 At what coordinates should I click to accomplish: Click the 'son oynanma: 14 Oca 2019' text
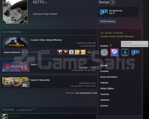[83, 86]
